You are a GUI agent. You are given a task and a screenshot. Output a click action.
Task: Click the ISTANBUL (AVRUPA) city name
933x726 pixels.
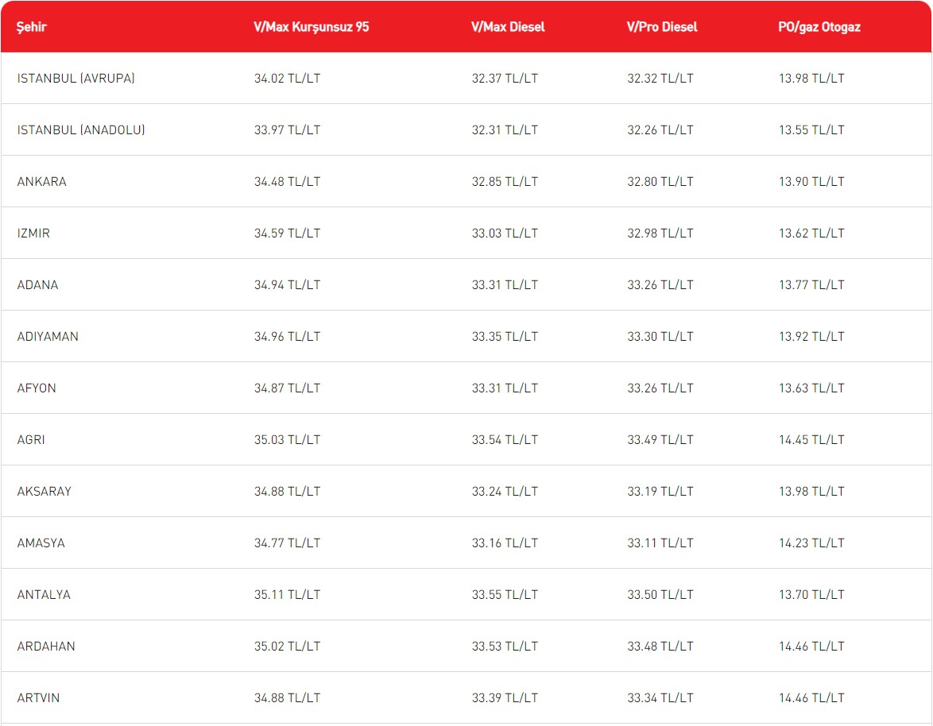[76, 79]
